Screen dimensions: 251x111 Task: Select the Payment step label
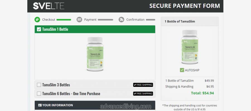[90, 20]
